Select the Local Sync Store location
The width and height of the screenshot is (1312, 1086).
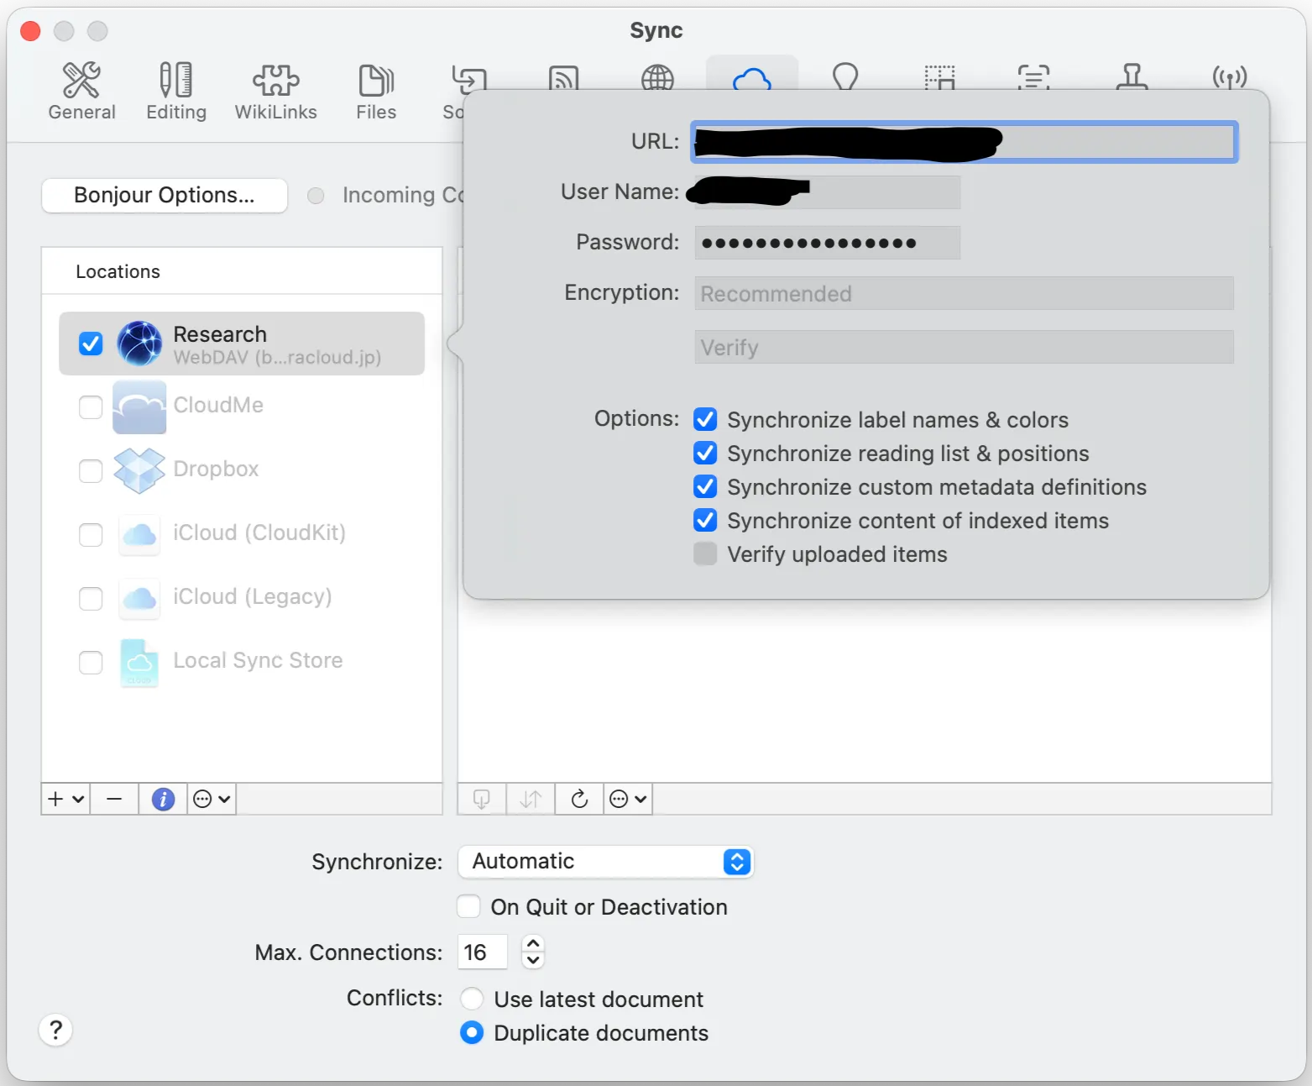(257, 661)
